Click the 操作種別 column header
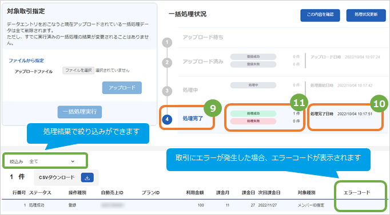This screenshot has height=215, width=390. [77, 193]
